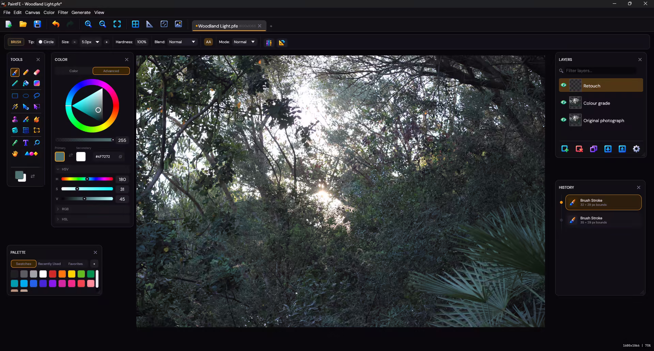Toggle the pixel grid display
Viewport: 654px width, 351px height.
point(135,24)
